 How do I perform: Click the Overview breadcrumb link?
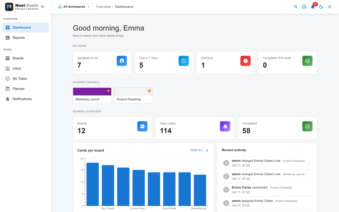[103, 7]
